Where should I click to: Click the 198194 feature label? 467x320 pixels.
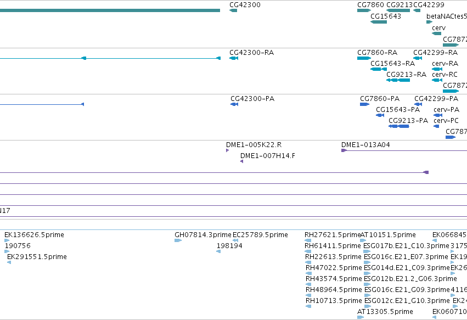coord(229,246)
